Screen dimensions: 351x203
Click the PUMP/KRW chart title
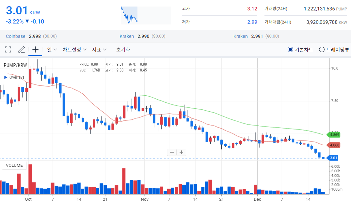[x=15, y=65]
